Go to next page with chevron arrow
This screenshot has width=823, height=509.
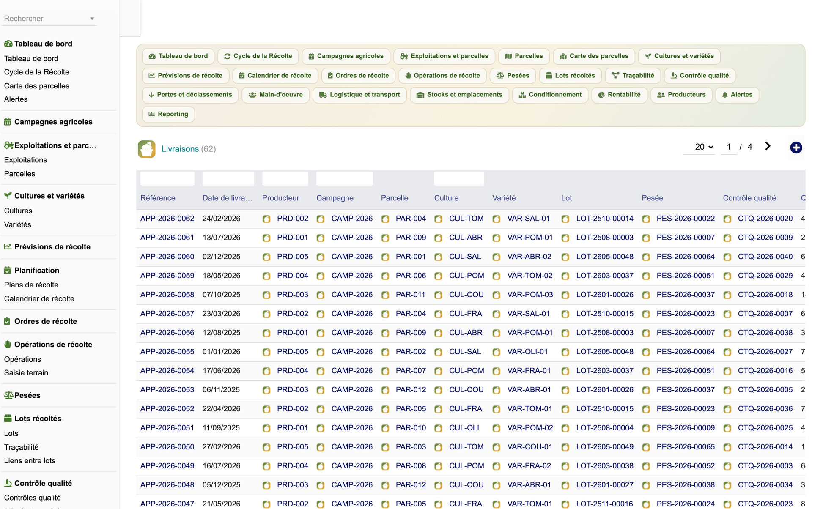point(768,146)
